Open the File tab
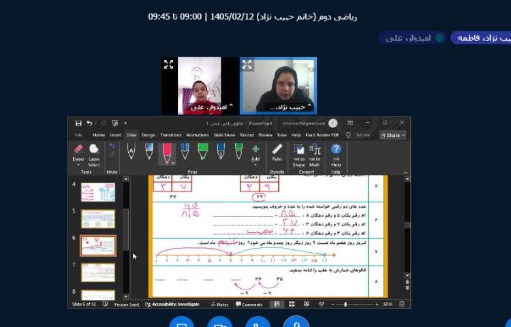511x327 pixels. [x=78, y=135]
